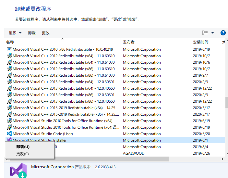Click install date 2020/5/20

coord(201,134)
